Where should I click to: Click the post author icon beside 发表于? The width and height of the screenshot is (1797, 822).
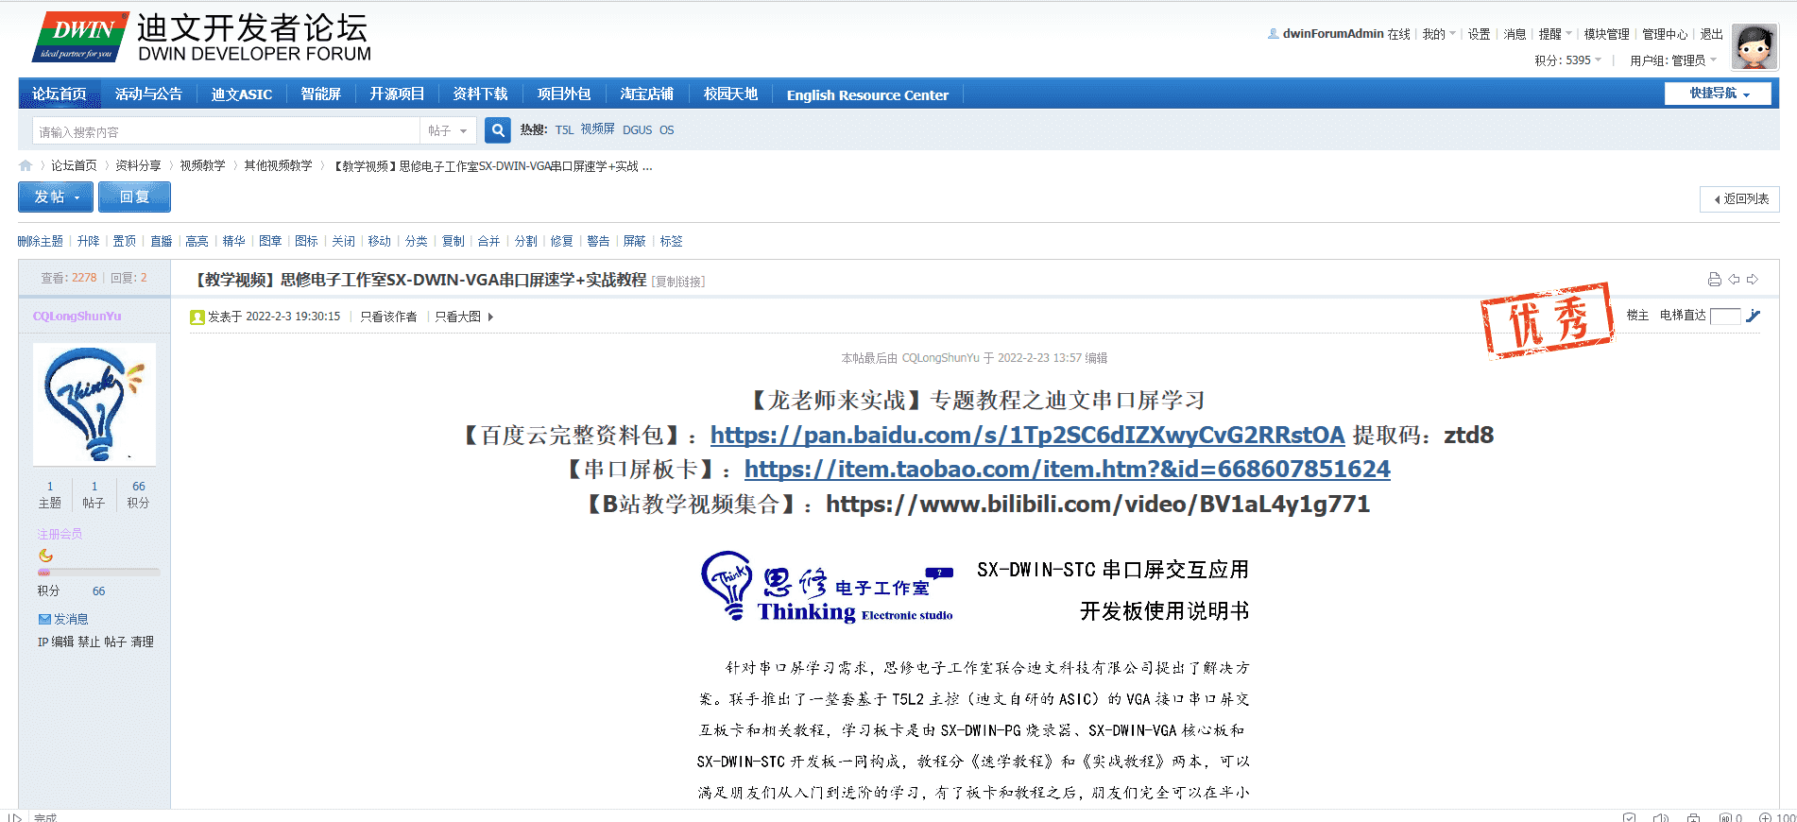point(197,317)
